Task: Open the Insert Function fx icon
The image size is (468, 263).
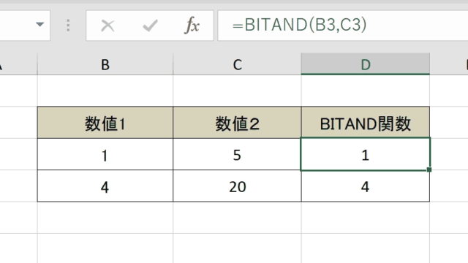Action: tap(192, 26)
